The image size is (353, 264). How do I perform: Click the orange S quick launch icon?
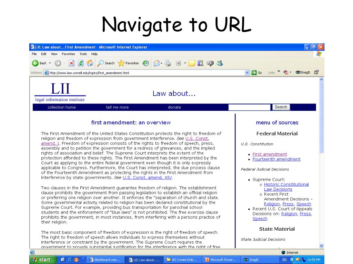tap(76, 260)
